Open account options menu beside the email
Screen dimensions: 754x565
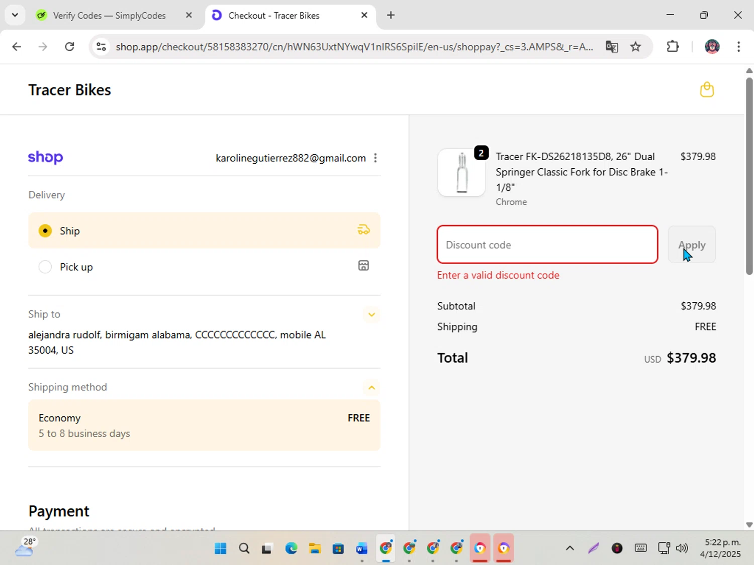point(375,158)
